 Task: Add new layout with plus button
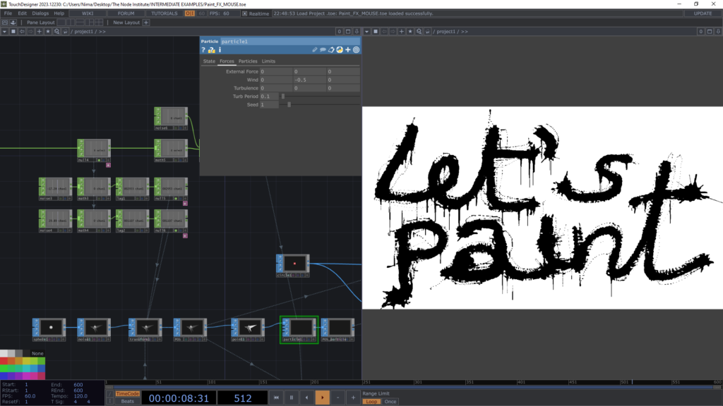pyautogui.click(x=146, y=23)
